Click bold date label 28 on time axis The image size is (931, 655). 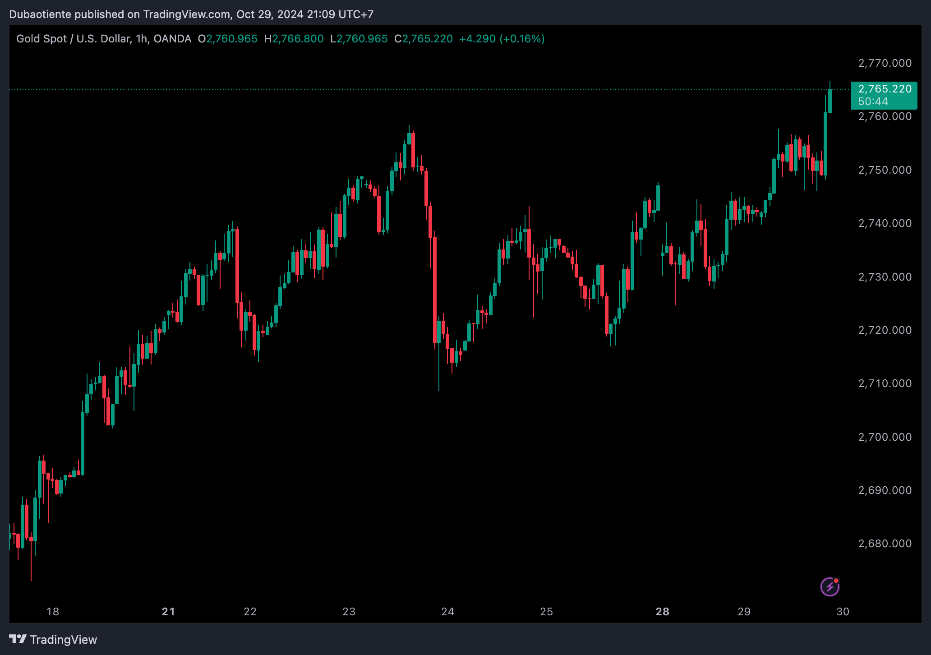[x=662, y=612]
